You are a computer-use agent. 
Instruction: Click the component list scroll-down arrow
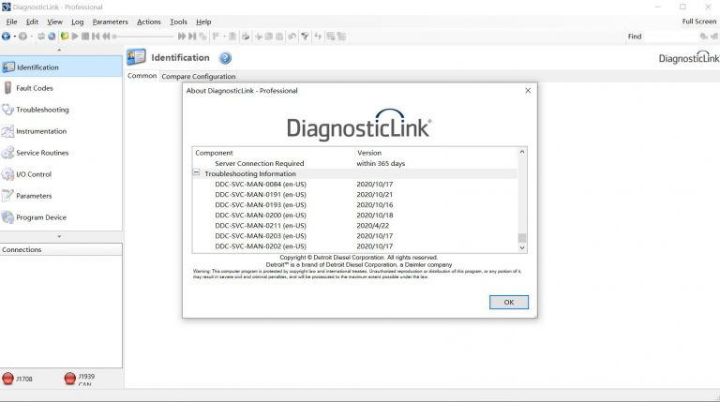point(522,247)
